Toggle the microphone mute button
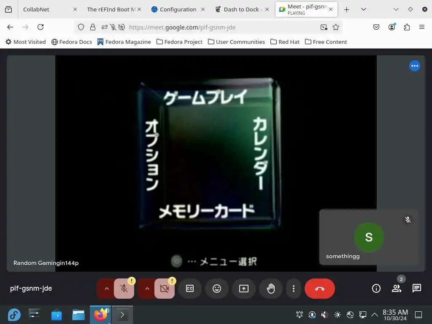 [124, 289]
